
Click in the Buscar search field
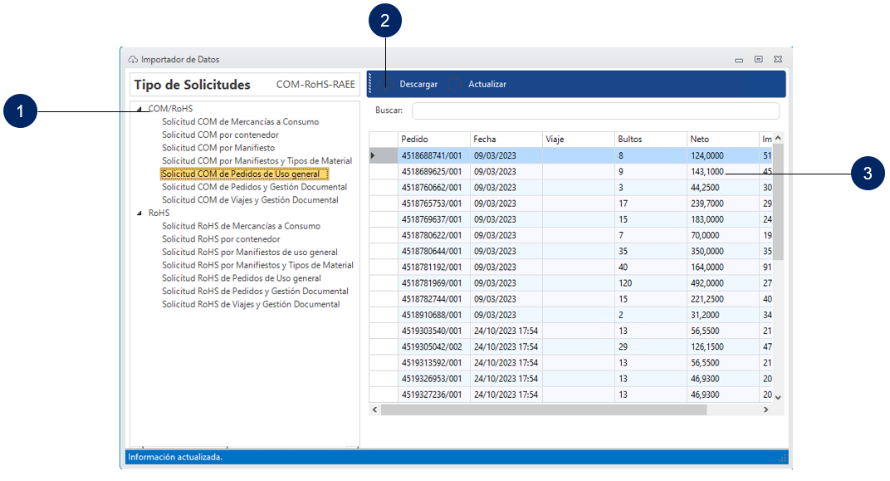tap(595, 110)
